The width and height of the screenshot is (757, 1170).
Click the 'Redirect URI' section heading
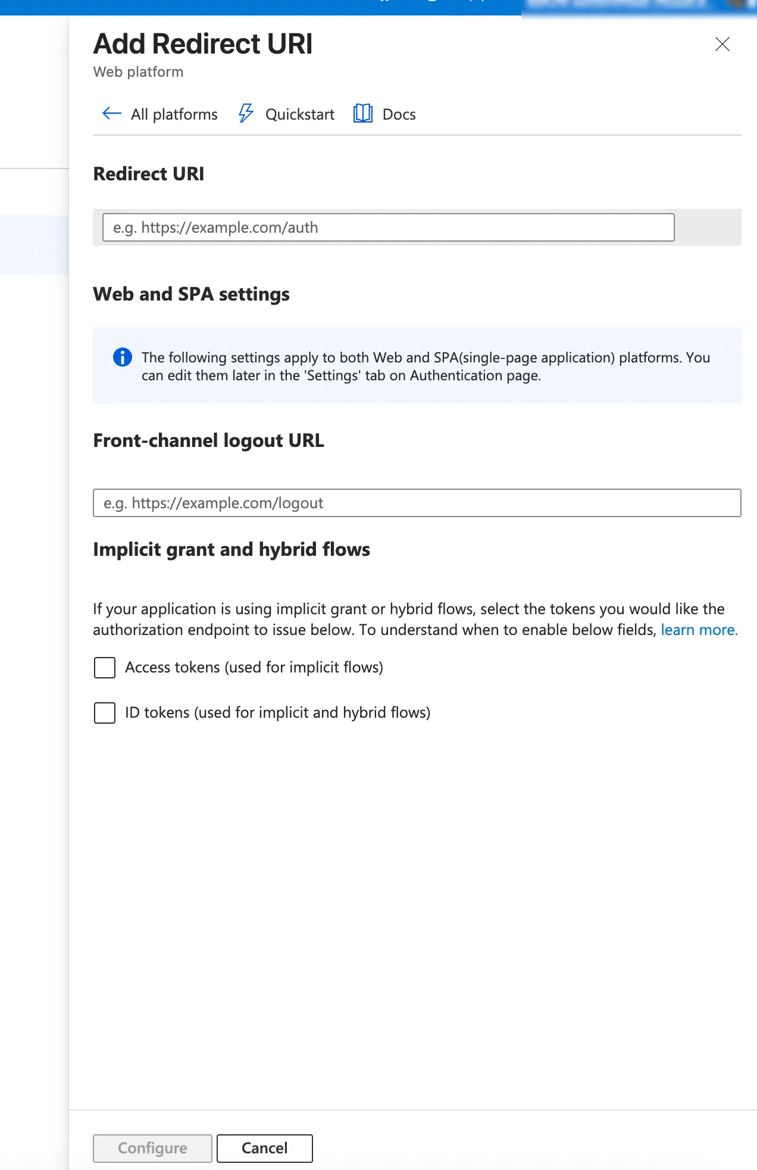(149, 174)
